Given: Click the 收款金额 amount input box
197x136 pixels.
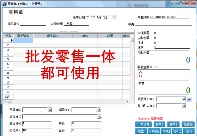Looking at the screenshot, I should click(163, 74).
